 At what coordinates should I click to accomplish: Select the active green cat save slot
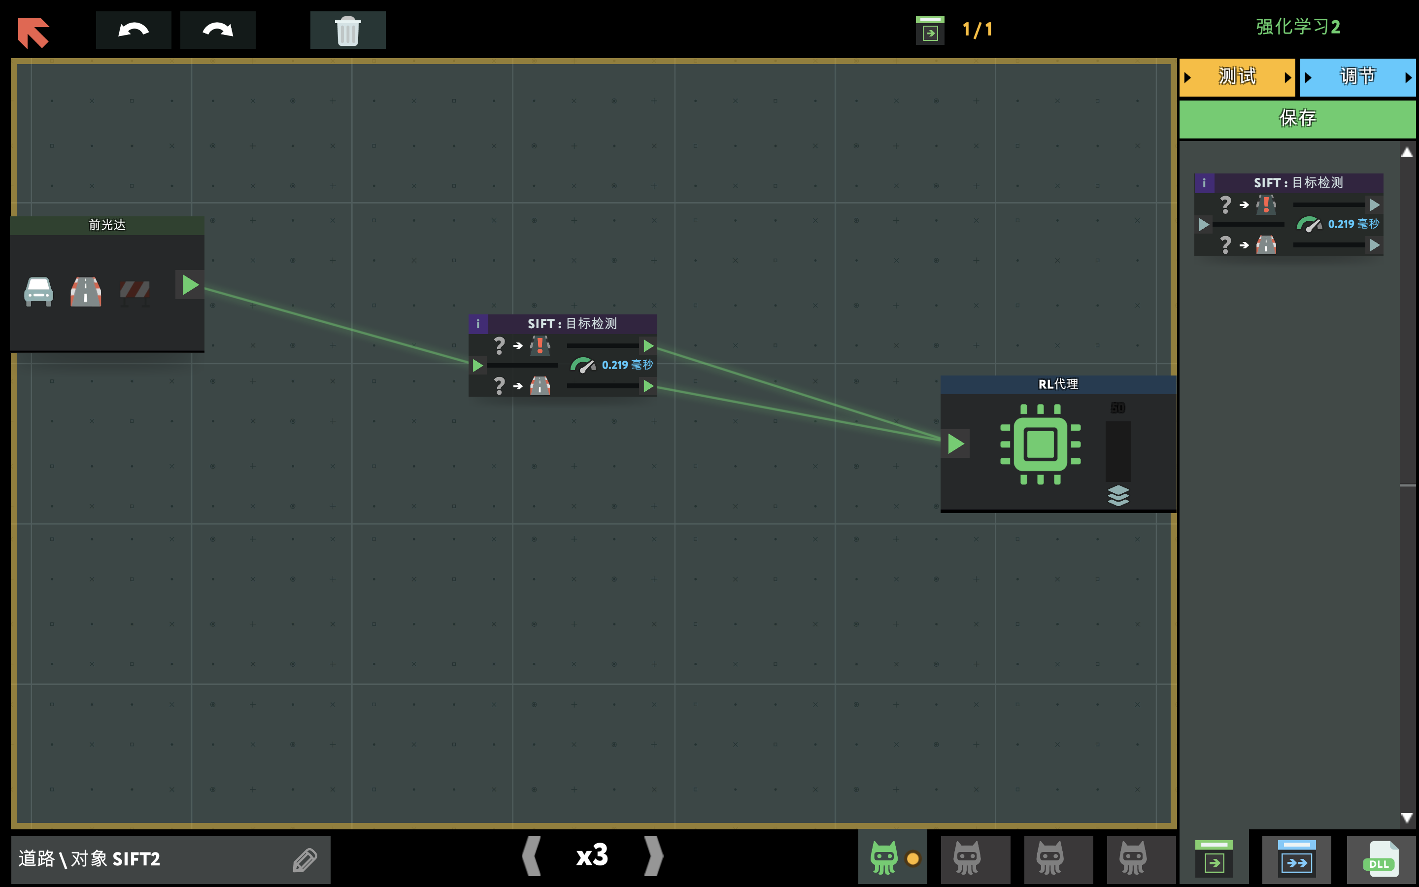pos(884,858)
